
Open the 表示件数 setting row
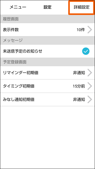pyautogui.click(x=47, y=30)
